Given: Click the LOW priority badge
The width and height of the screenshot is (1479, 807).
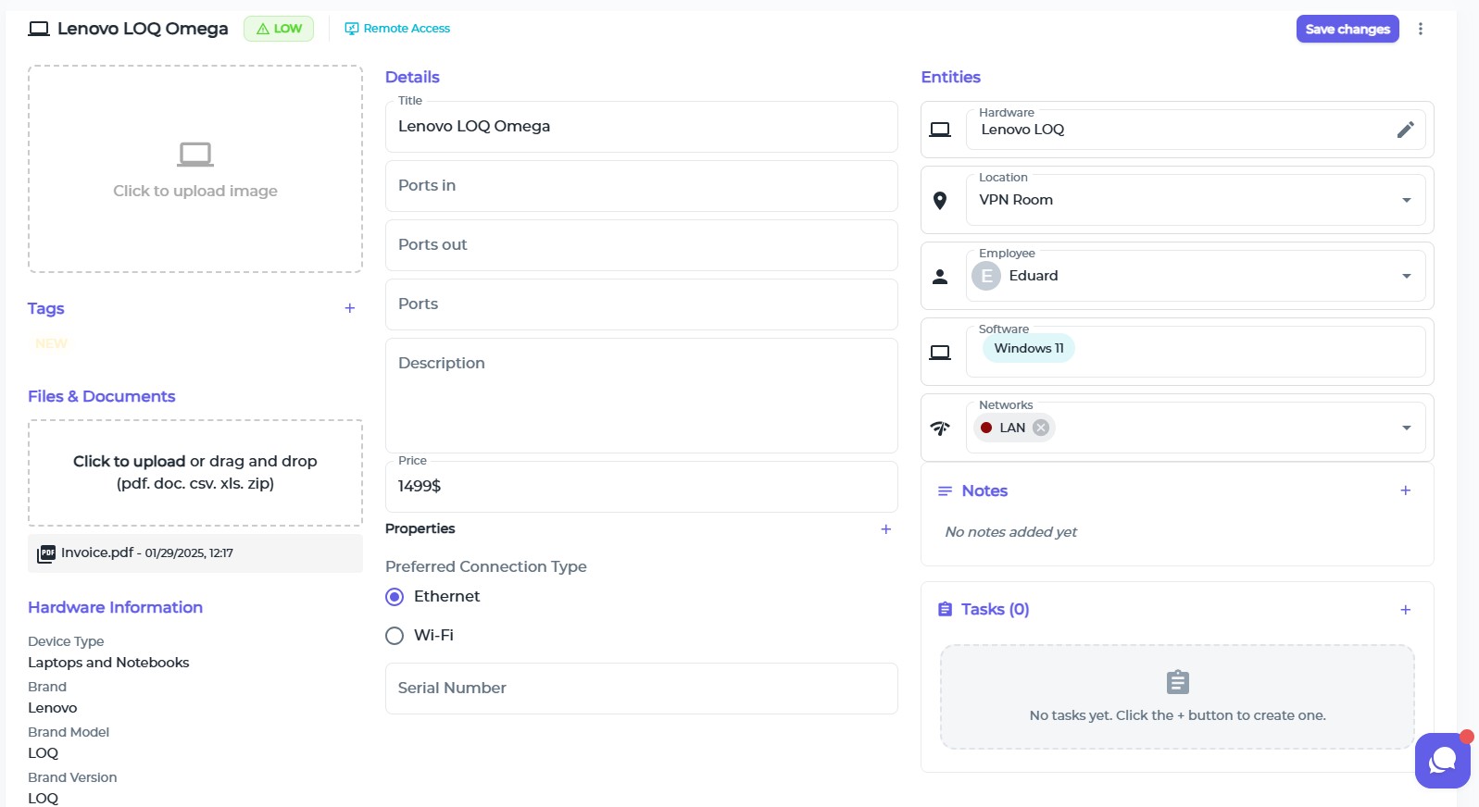Looking at the screenshot, I should tap(279, 29).
